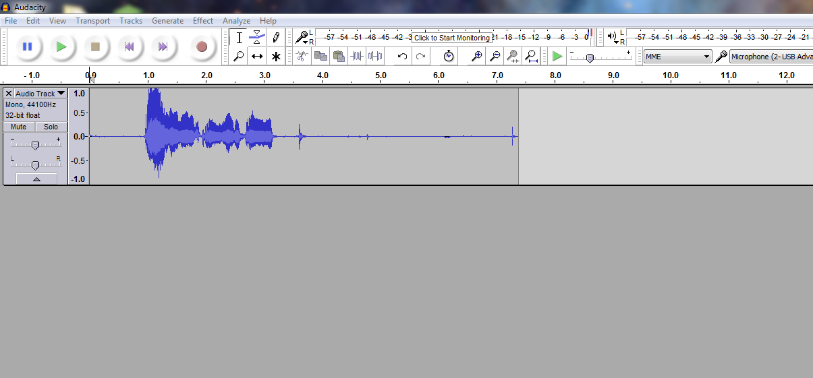The width and height of the screenshot is (813, 378).
Task: Open the Generate menu
Action: click(x=167, y=21)
